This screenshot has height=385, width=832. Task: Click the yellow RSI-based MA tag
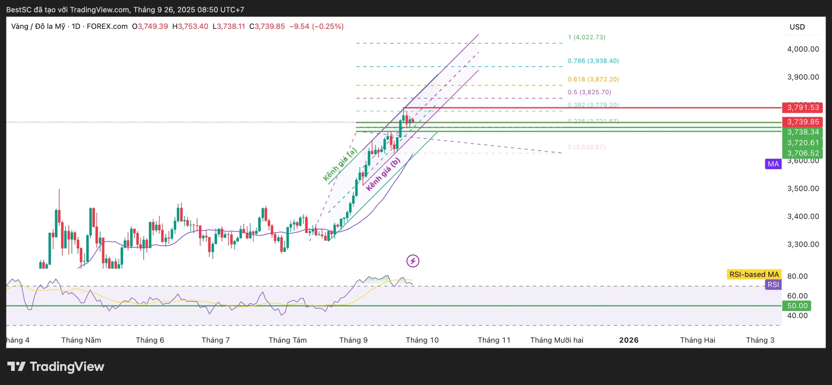pyautogui.click(x=754, y=275)
